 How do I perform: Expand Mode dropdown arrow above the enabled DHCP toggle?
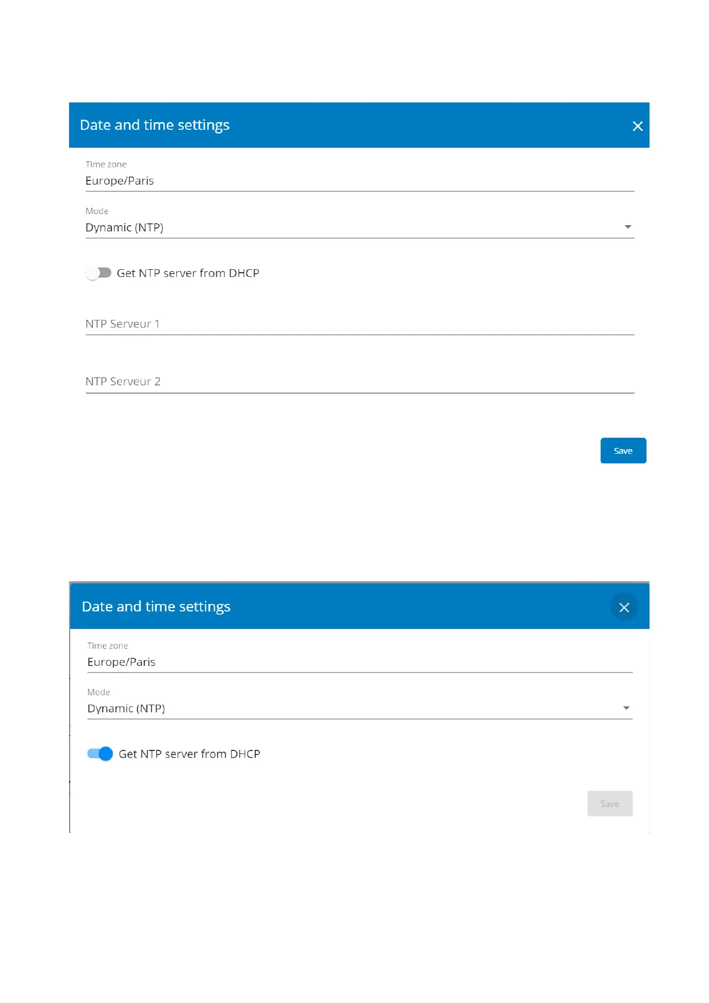click(x=626, y=708)
